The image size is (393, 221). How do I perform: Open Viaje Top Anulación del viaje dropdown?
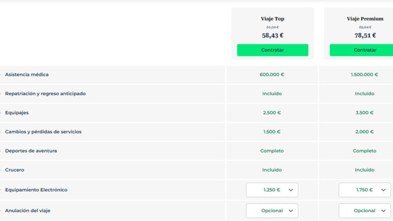pos(272,211)
